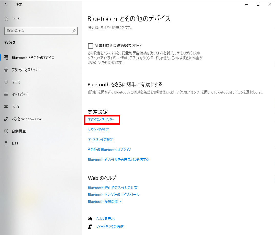The width and height of the screenshot is (276, 235).
Task: Maximize the settings window
Action: pyautogui.click(x=258, y=4)
